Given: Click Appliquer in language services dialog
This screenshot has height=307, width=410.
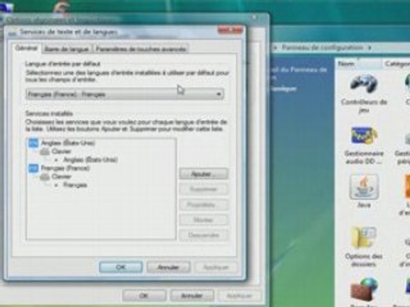Looking at the screenshot, I should tap(216, 267).
